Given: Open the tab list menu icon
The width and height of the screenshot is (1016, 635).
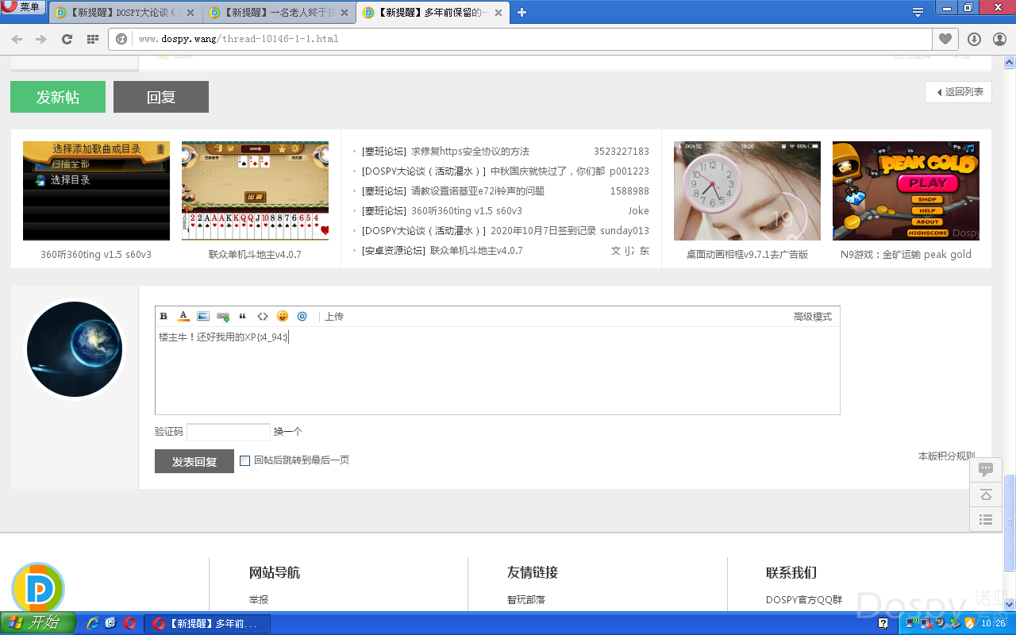Looking at the screenshot, I should click(918, 13).
